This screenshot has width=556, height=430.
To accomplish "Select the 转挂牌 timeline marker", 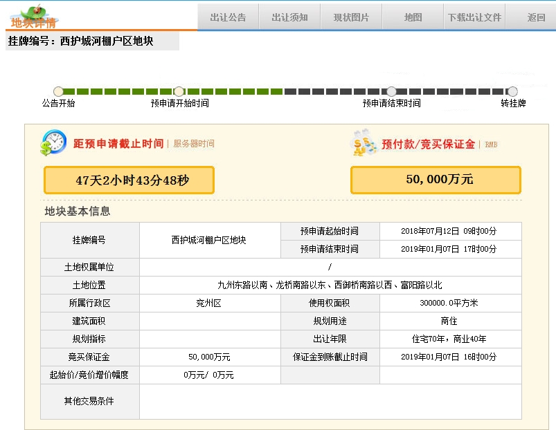I will point(512,91).
